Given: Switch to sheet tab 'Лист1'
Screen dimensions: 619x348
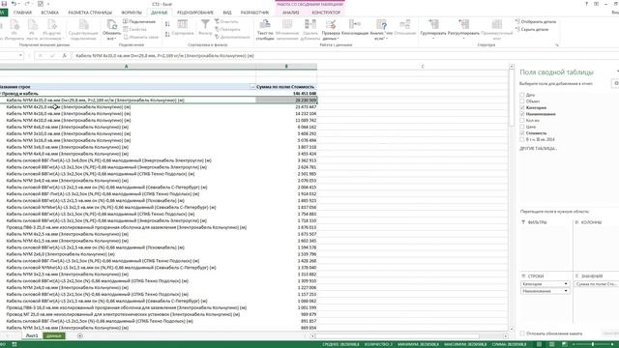Looking at the screenshot, I should [32, 336].
